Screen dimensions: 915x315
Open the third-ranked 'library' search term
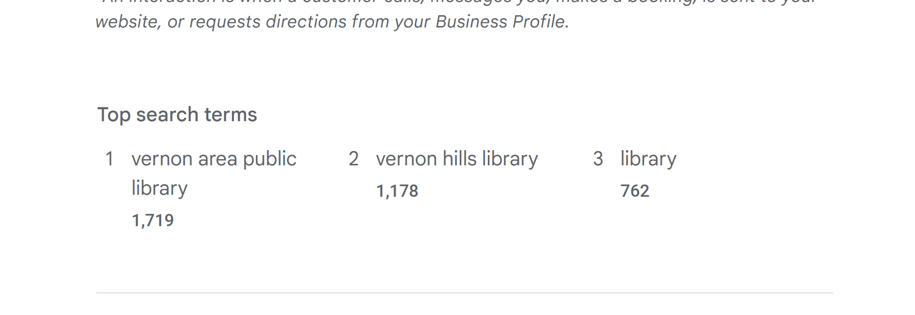click(648, 159)
